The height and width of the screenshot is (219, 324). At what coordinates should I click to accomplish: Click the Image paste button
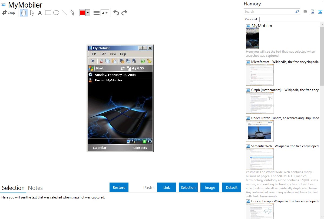(210, 187)
